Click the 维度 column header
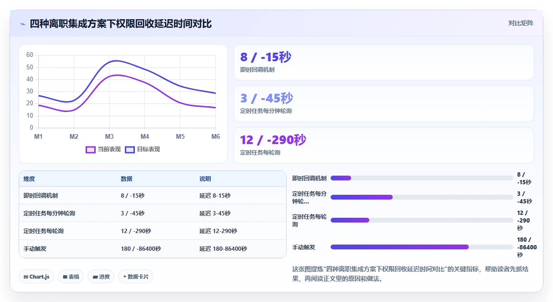The width and height of the screenshot is (553, 302). click(x=29, y=179)
